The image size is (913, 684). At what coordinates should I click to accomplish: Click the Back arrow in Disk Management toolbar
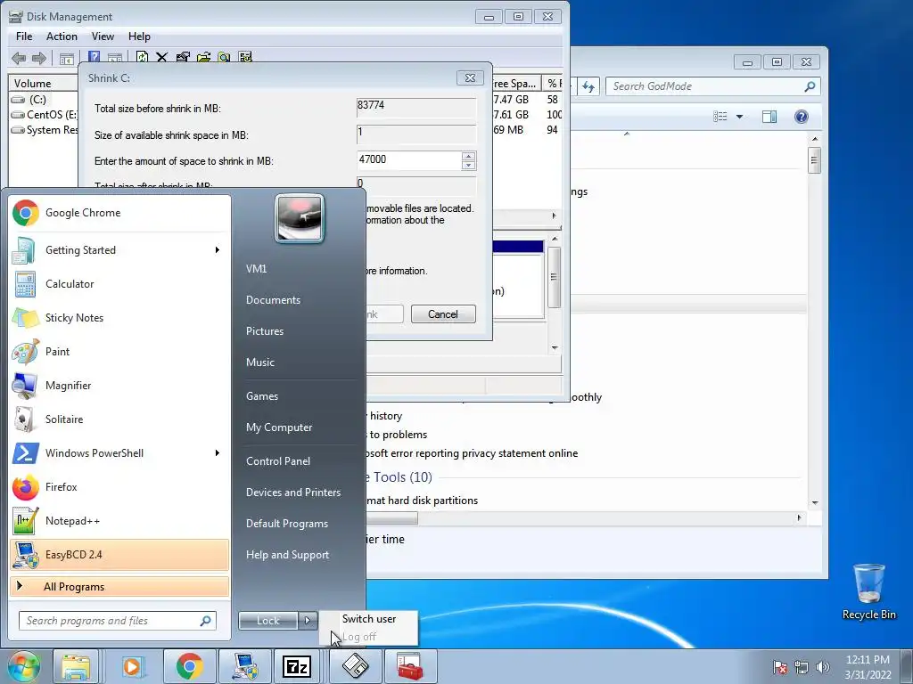point(19,58)
